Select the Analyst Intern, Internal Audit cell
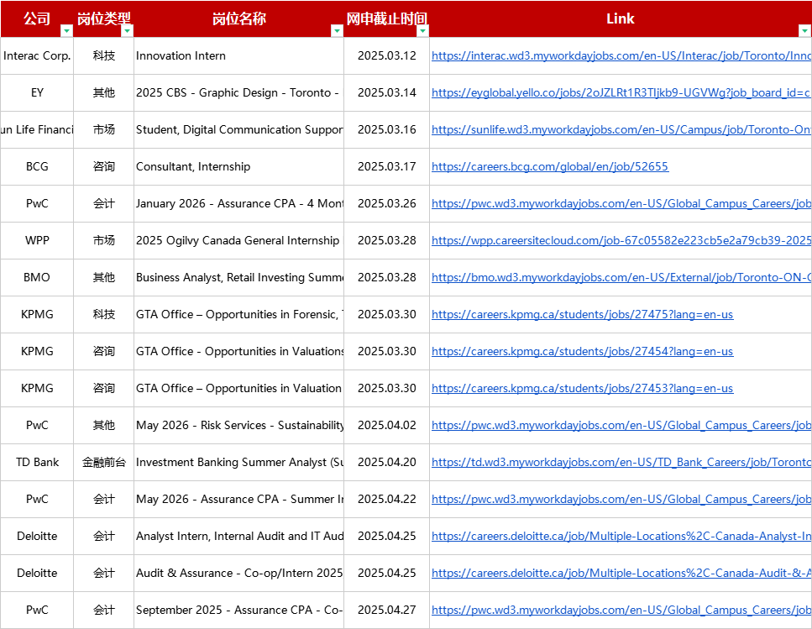 238,537
